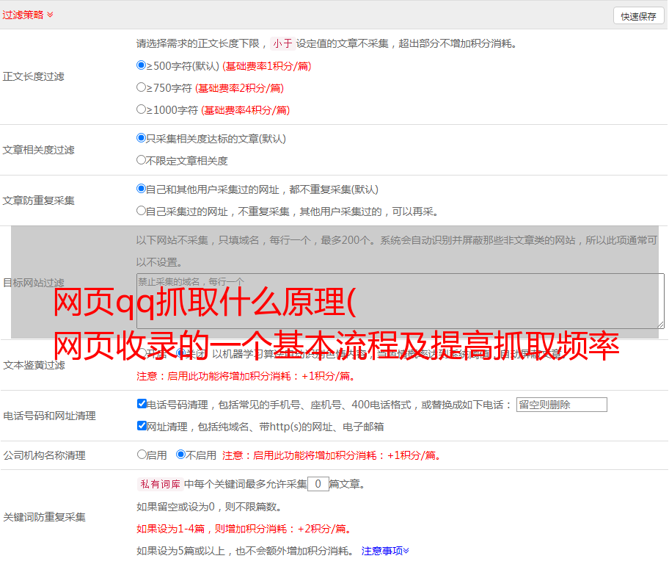Click 基础费率4积分/篇 red text
Screen dimensions: 669x564
click(246, 110)
